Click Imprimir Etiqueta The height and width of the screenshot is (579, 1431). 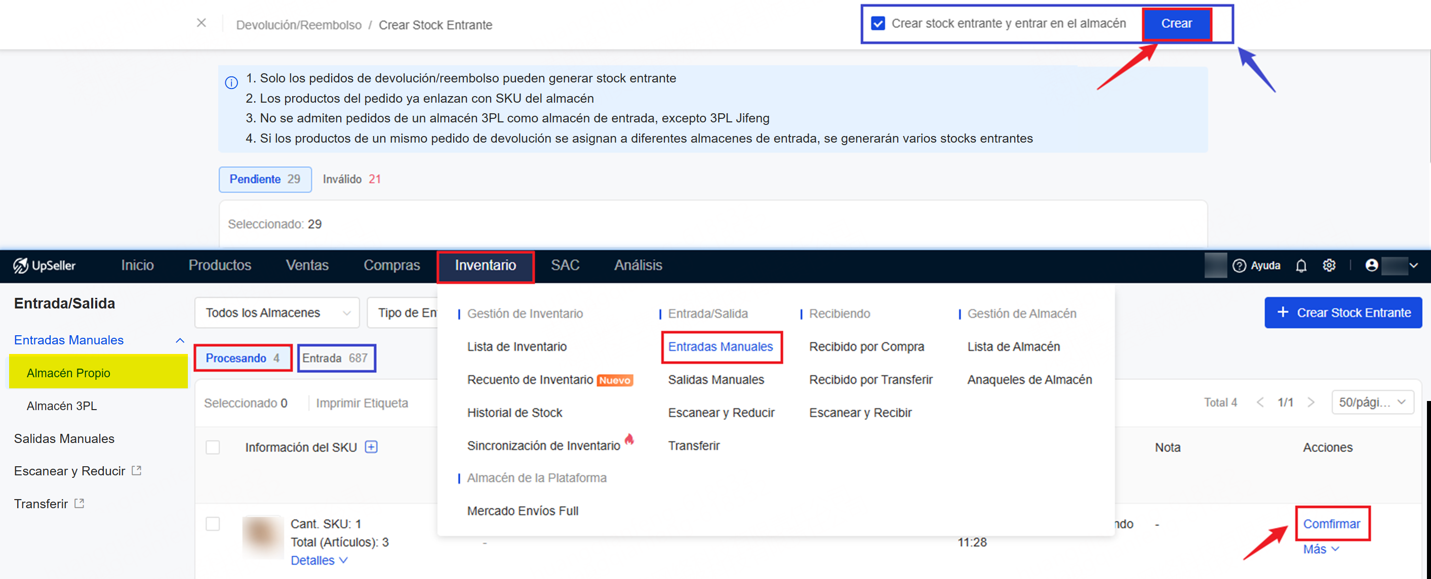362,403
